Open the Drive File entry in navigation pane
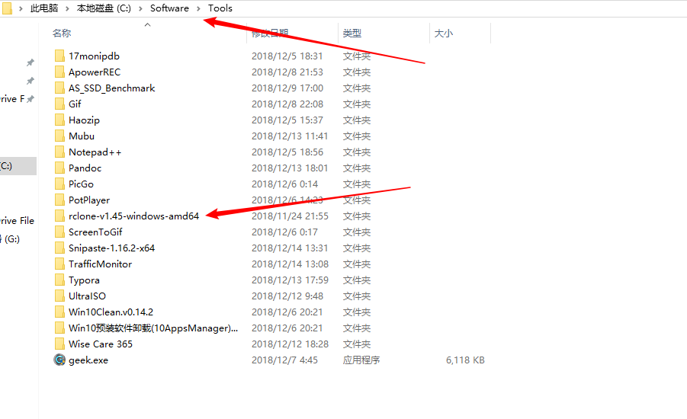The image size is (687, 419). coord(17,221)
